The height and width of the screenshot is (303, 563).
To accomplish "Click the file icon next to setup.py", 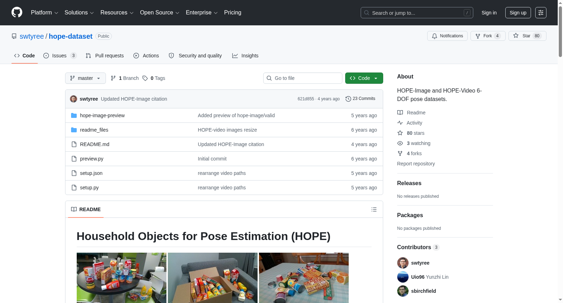I will click(74, 188).
